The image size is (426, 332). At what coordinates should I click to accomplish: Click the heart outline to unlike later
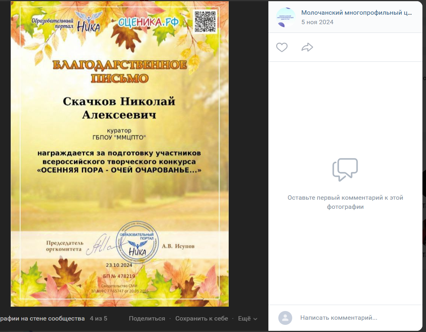(282, 47)
